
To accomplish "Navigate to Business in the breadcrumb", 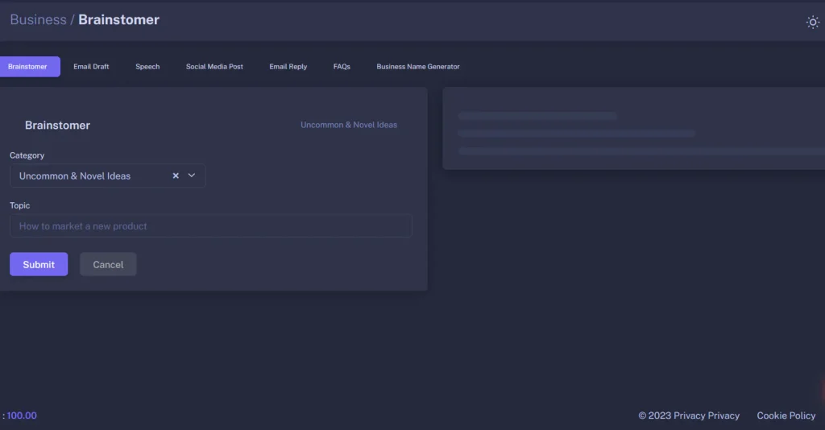I will pyautogui.click(x=38, y=20).
